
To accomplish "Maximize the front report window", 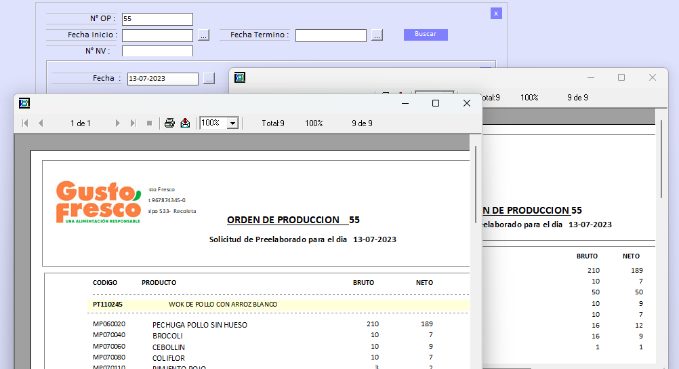I will [x=436, y=103].
